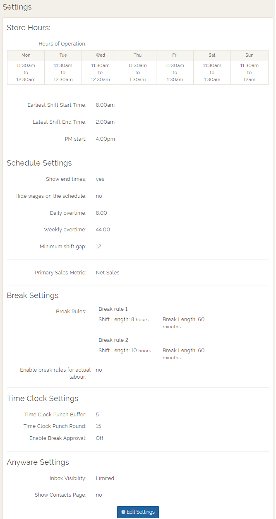Enable break rules for actual labour
Viewport: 276px width, 519px height.
click(98, 370)
